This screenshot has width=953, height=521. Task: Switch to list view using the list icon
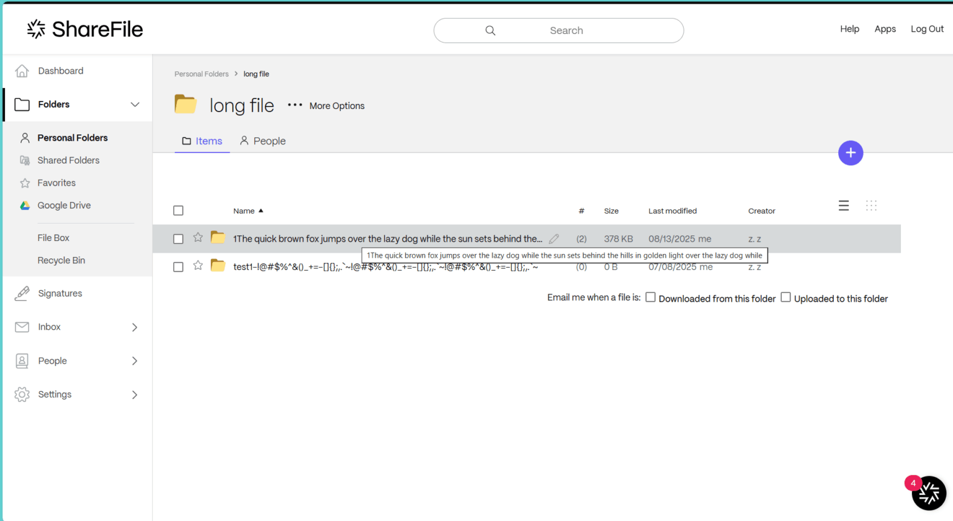(843, 205)
